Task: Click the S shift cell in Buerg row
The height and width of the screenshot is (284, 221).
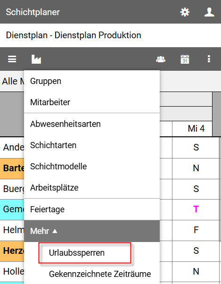Action: click(x=196, y=189)
